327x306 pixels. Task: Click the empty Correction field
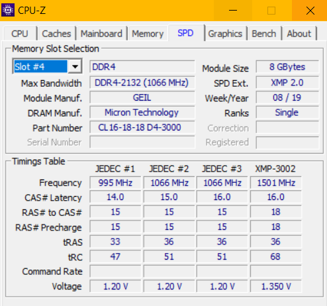tap(287, 127)
